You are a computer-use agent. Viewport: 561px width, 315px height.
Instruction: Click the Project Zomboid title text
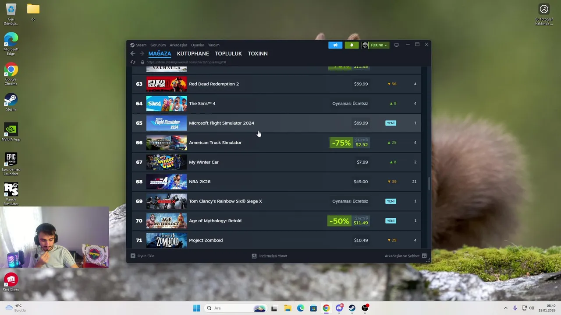coord(206,240)
